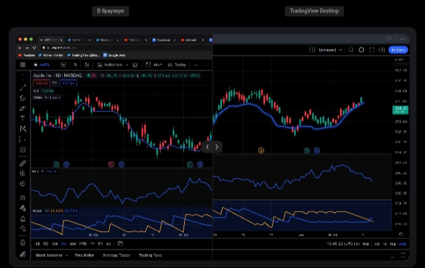The image size is (425, 268).
Task: Open the Stock Screener tab
Action: click(x=49, y=255)
